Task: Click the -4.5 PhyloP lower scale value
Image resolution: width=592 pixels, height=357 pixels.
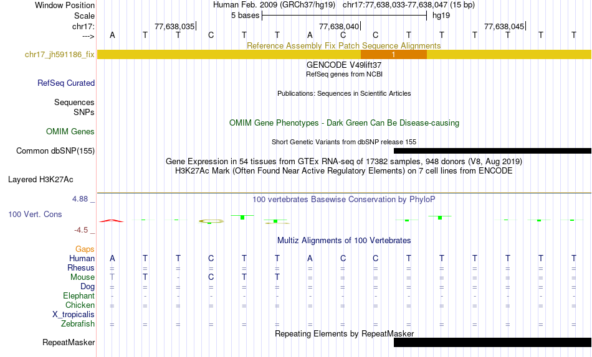Action: point(81,230)
